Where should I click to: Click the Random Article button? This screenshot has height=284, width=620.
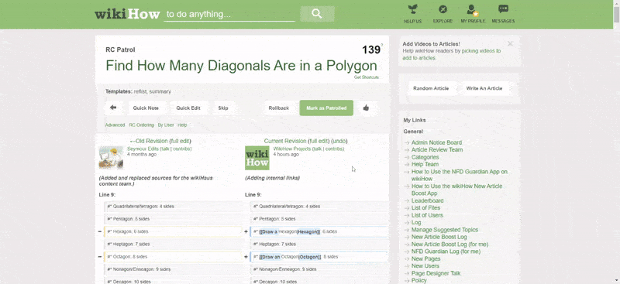431,88
